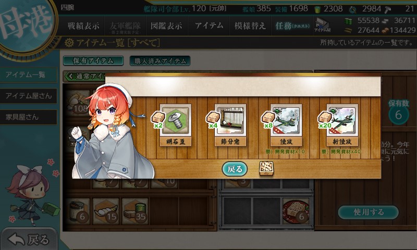Click the bean box icon beside 戻る
The width and height of the screenshot is (417, 250).
[266, 168]
